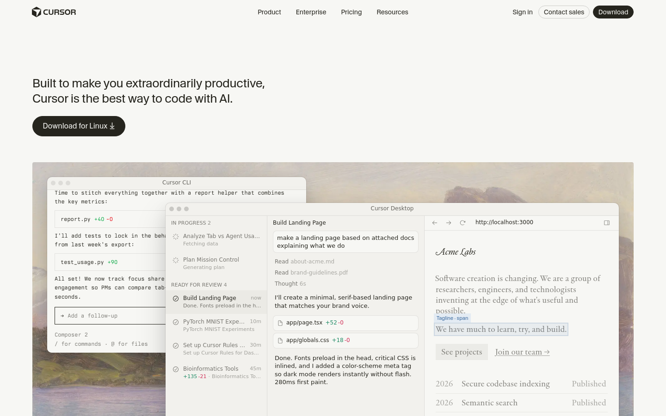Click the Build Landing Page checkmark icon
The image size is (666, 416).
point(176,299)
